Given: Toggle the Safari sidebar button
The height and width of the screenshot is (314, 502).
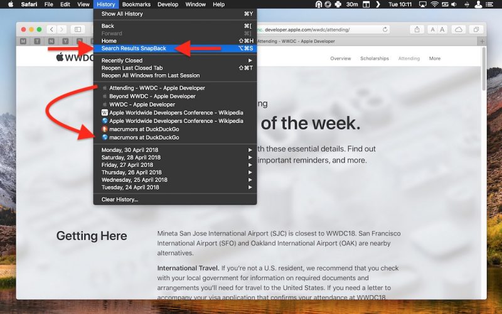Looking at the screenshot, I should 78,30.
